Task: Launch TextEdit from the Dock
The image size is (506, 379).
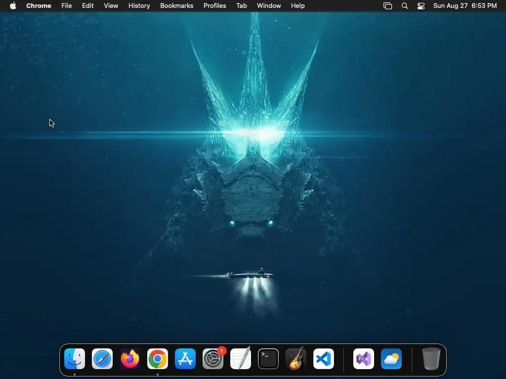Action: tap(241, 359)
